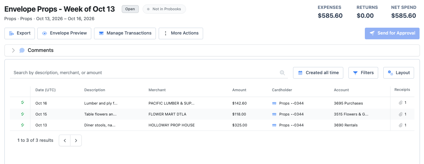Click Send for Approval button

392,33
